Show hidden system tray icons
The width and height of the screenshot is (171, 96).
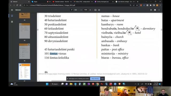(135, 84)
